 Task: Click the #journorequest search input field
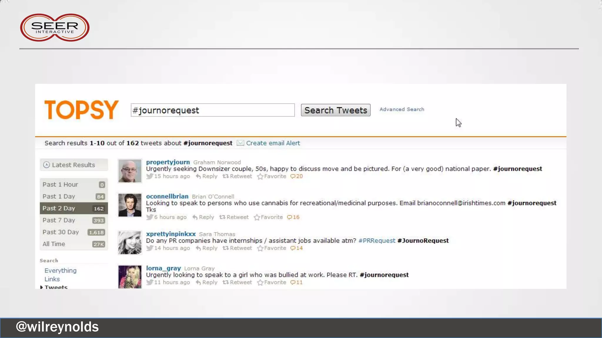(213, 110)
